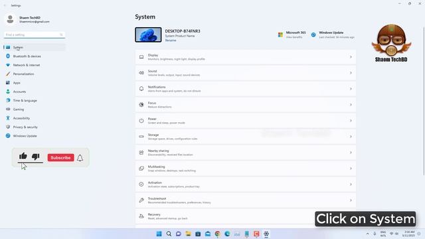This screenshot has height=239, width=425.
Task: Click the Power icon
Action: (141, 121)
